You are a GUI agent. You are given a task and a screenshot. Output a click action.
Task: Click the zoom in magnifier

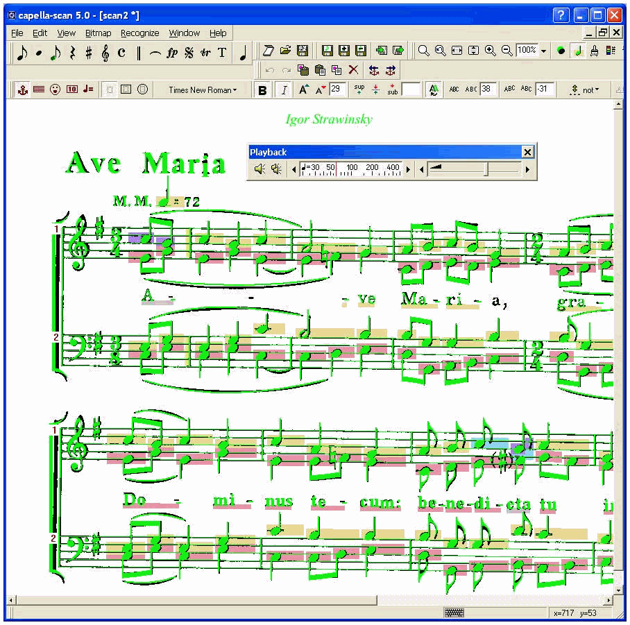click(490, 51)
